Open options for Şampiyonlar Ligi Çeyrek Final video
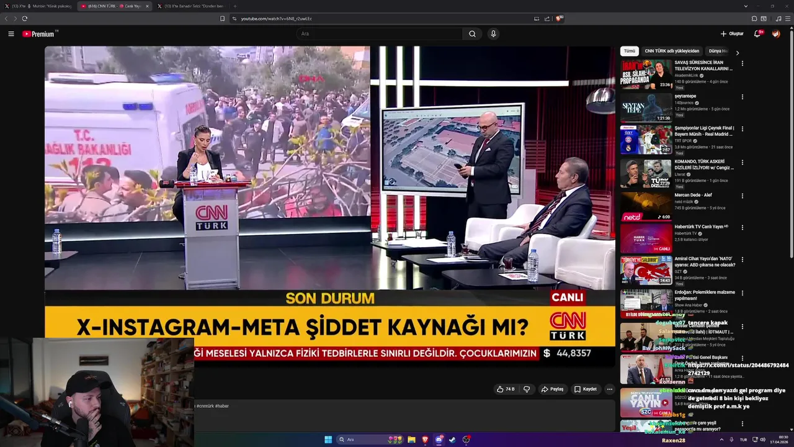Image resolution: width=794 pixels, height=447 pixels. 742,129
